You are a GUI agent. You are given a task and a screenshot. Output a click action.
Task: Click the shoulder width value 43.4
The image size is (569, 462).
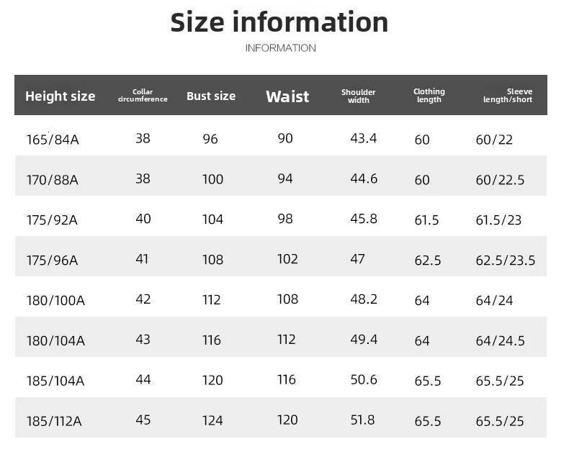tap(364, 138)
